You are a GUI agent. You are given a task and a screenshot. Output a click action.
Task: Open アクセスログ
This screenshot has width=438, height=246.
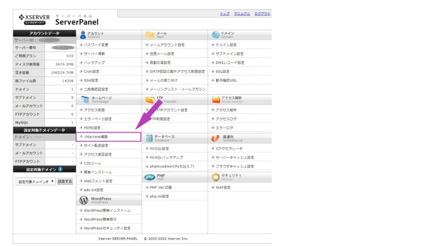click(x=226, y=119)
